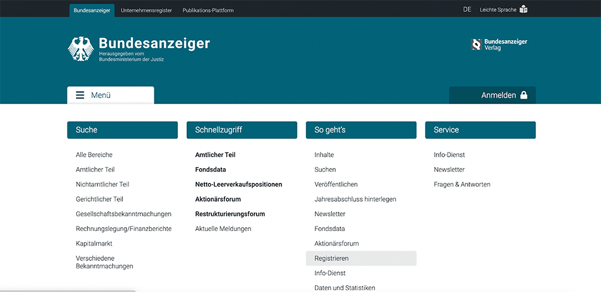Viewport: 601px width, 292px height.
Task: Open the Restrukturierungsforum link
Action: 230,214
